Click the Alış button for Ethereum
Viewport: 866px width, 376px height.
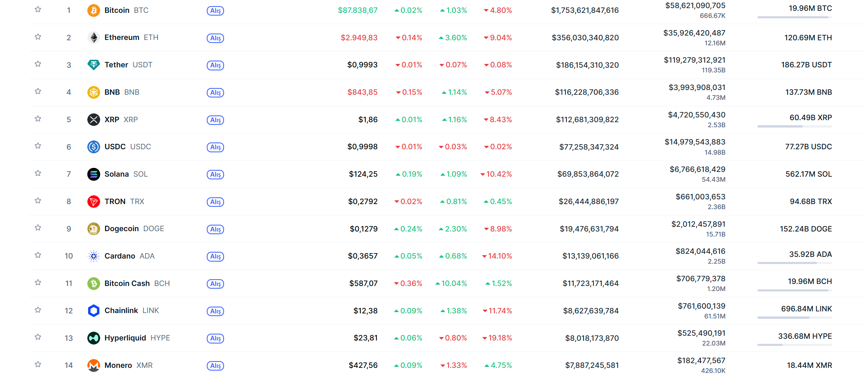[x=215, y=38]
